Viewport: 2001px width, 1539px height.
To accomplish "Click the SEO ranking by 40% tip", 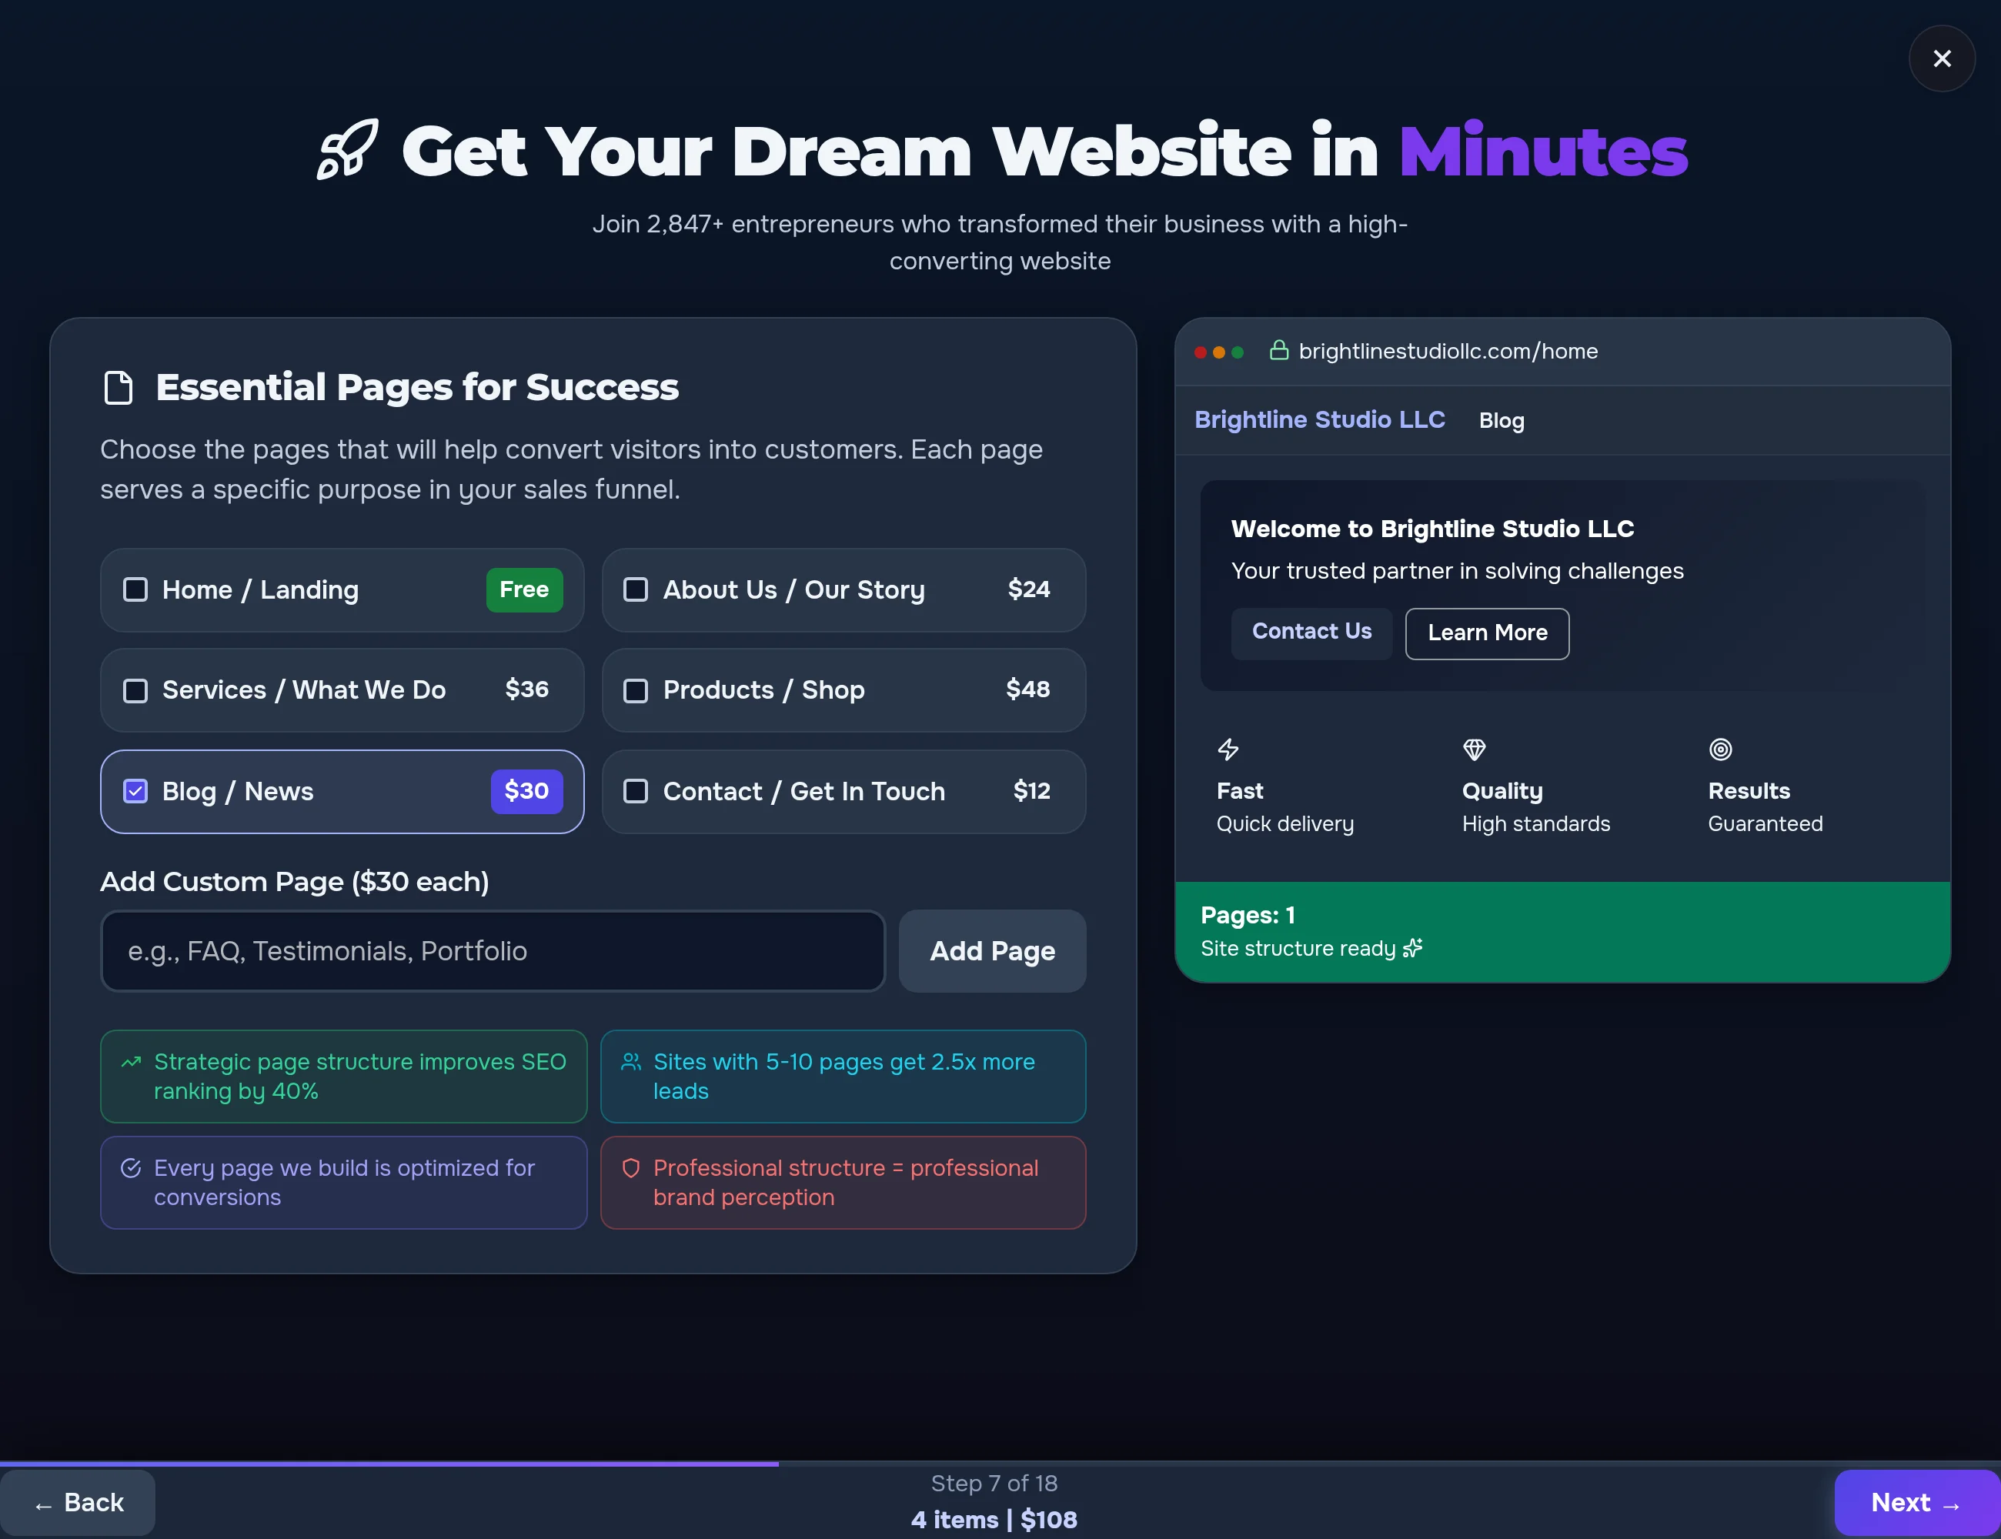I will pyautogui.click(x=343, y=1077).
